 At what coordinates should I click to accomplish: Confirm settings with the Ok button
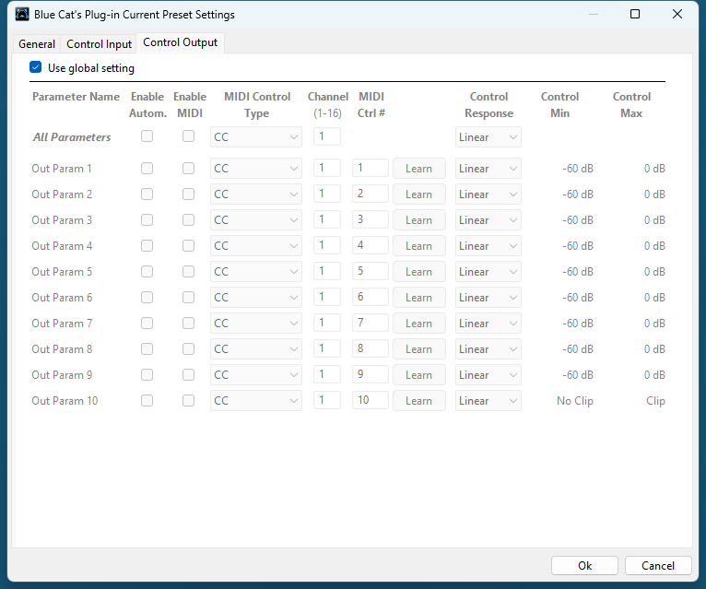click(x=584, y=566)
